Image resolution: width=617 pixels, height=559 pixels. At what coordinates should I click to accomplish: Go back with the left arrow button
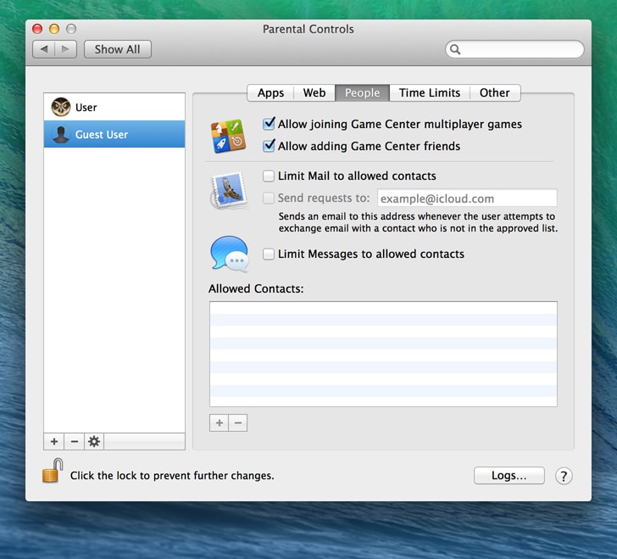(x=44, y=49)
